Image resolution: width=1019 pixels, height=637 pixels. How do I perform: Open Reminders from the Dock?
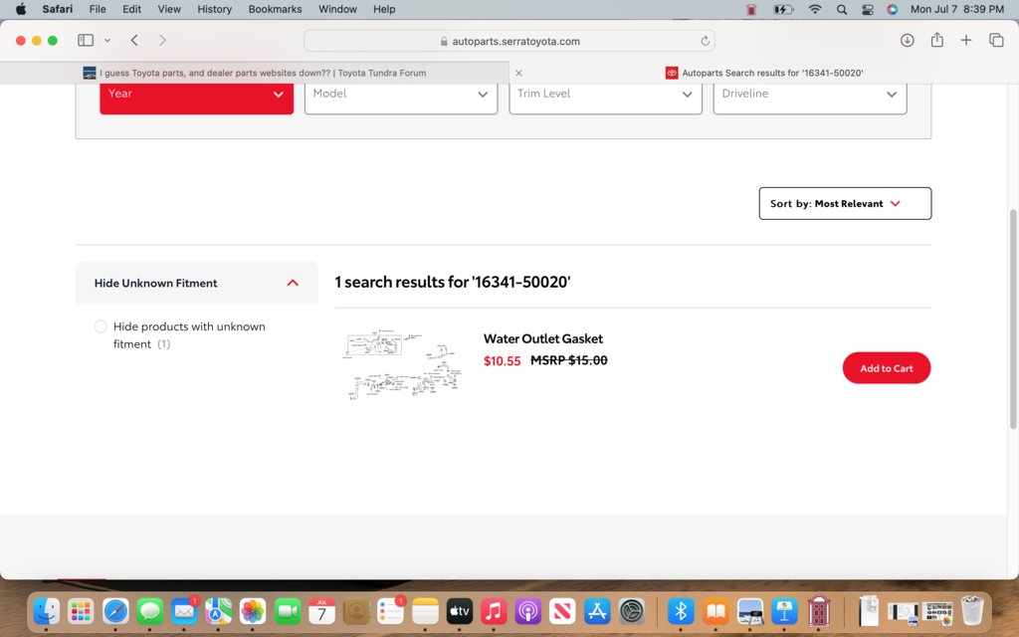click(x=390, y=611)
